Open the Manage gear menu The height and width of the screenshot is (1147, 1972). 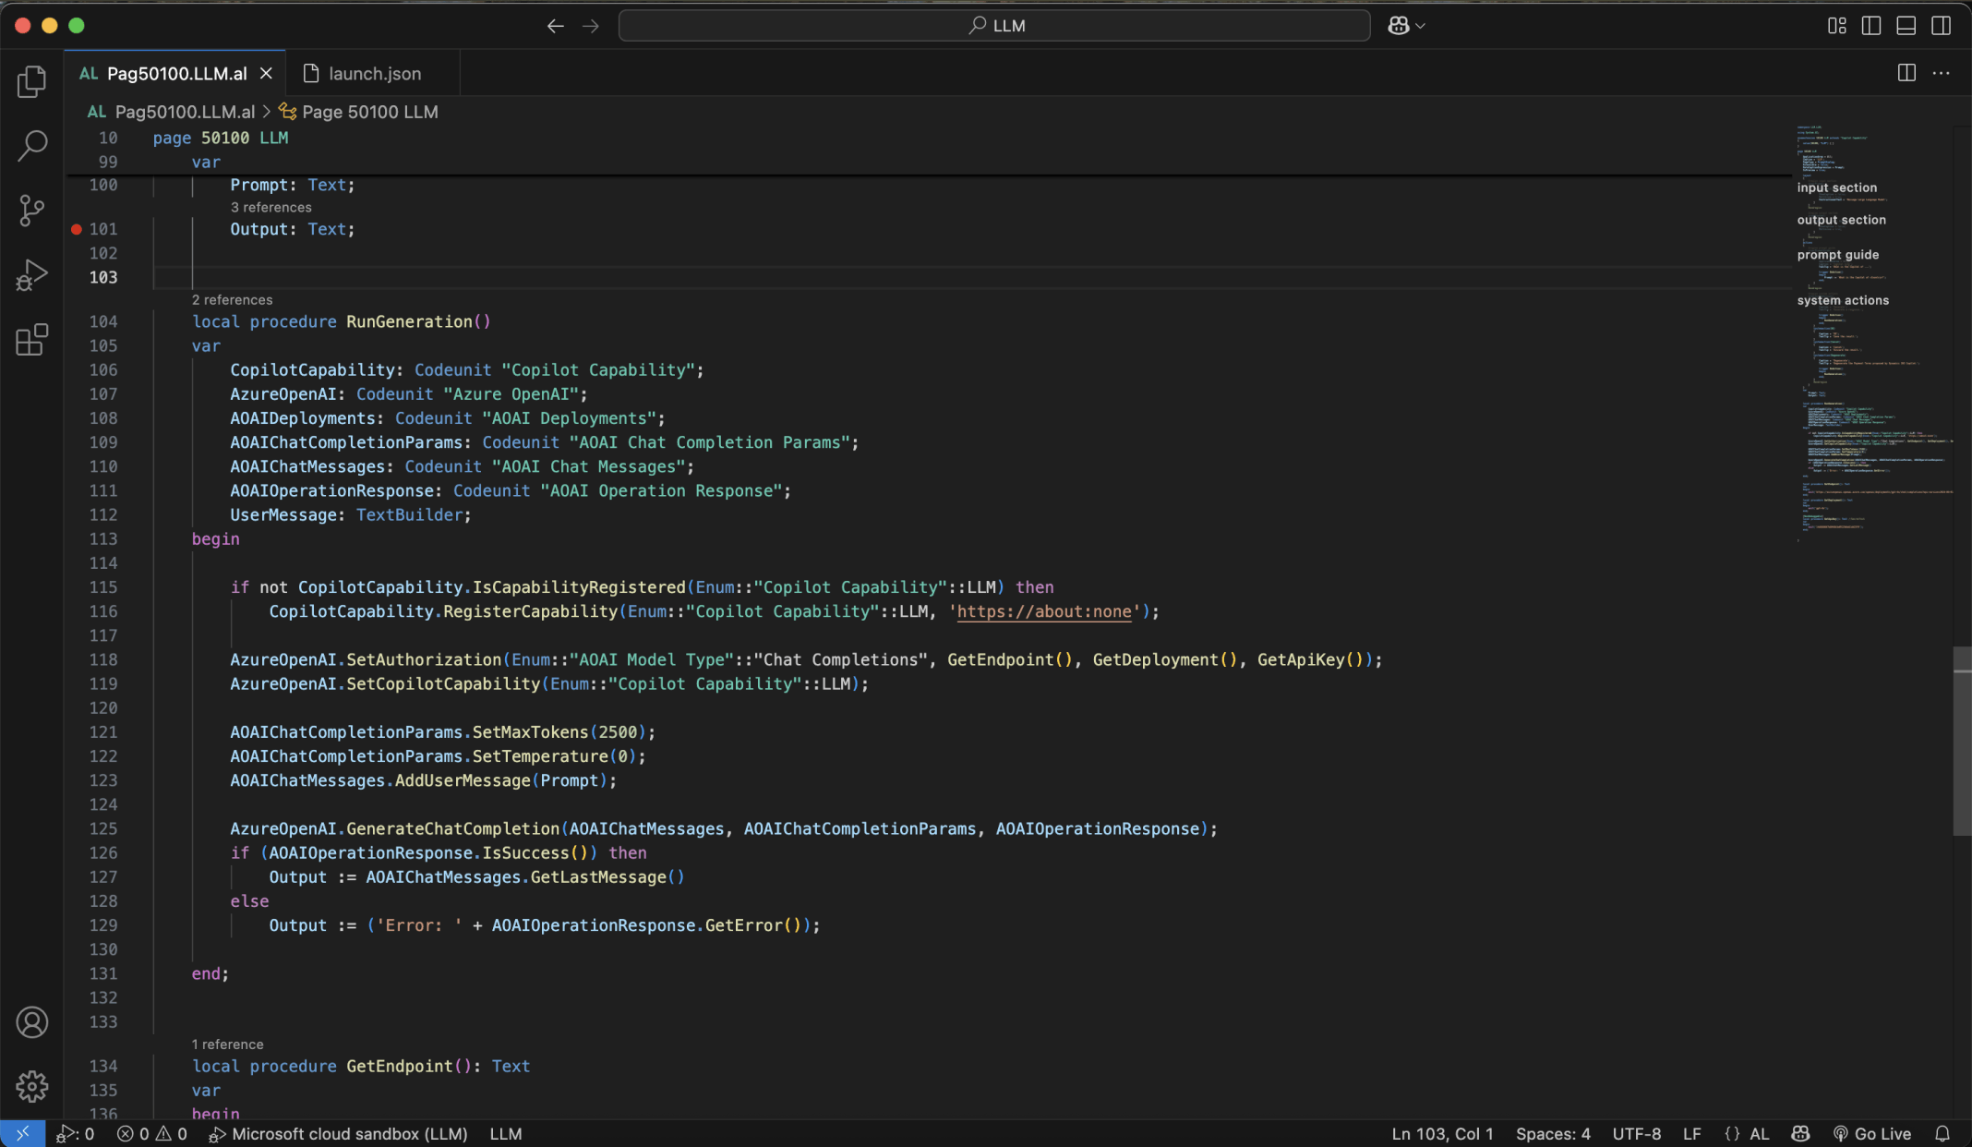click(31, 1086)
